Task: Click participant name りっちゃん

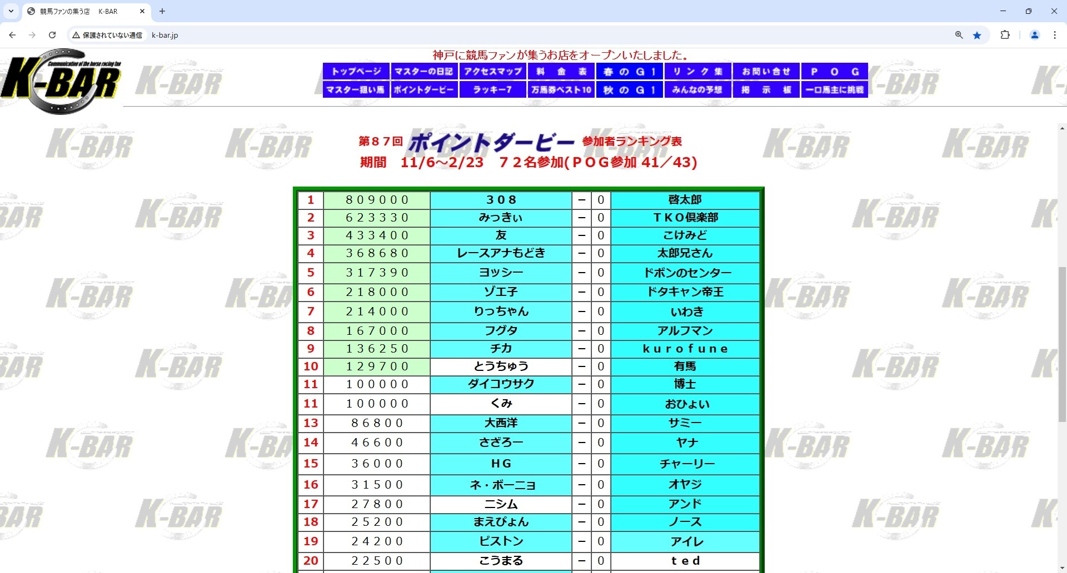Action: pos(501,311)
